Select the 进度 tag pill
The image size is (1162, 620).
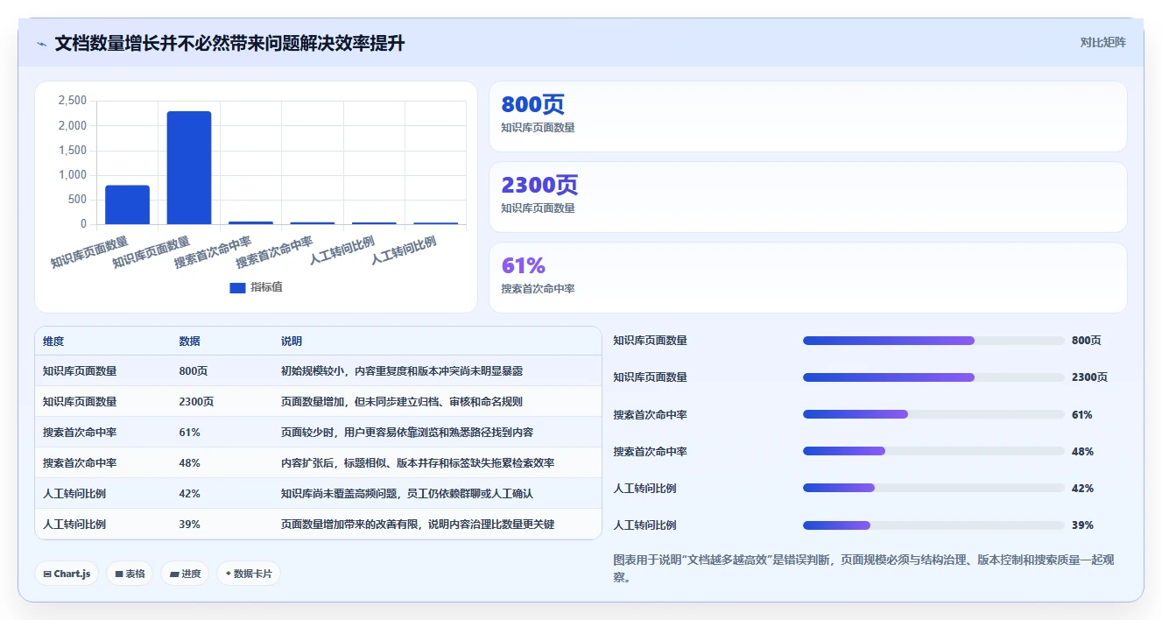pyautogui.click(x=185, y=574)
